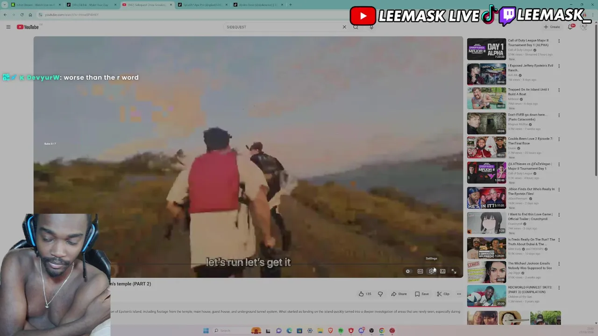Reload the current page

click(21, 14)
